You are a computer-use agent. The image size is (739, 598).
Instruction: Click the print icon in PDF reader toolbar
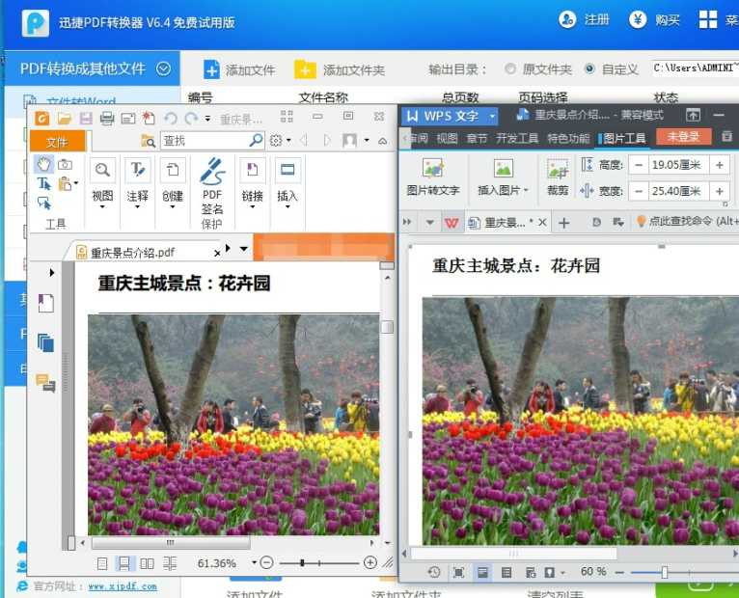[107, 118]
